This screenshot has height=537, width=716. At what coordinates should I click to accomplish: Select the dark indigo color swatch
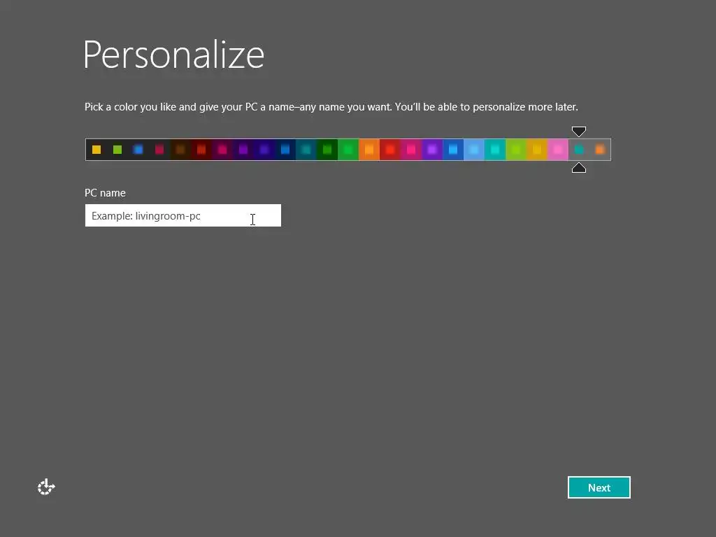click(264, 150)
